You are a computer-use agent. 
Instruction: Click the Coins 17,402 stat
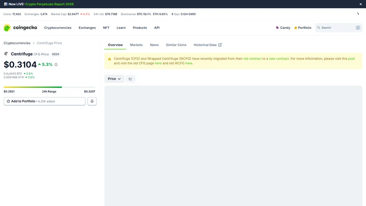tap(12, 14)
